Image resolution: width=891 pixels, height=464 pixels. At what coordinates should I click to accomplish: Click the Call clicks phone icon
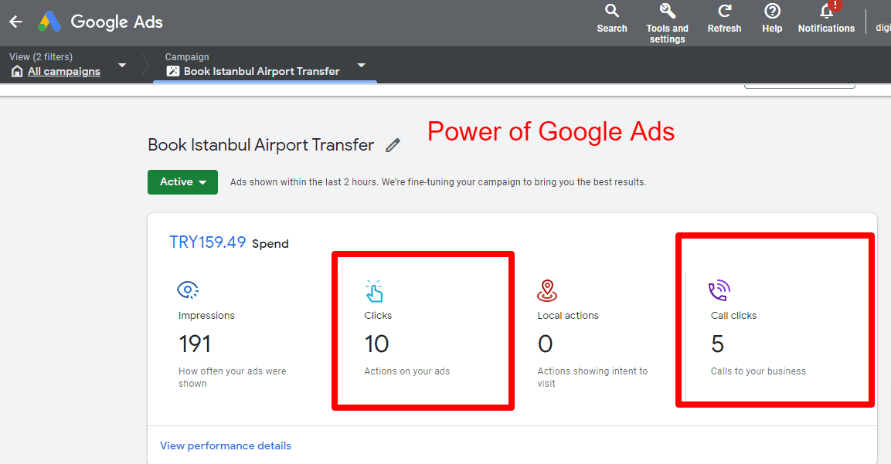pyautogui.click(x=719, y=290)
